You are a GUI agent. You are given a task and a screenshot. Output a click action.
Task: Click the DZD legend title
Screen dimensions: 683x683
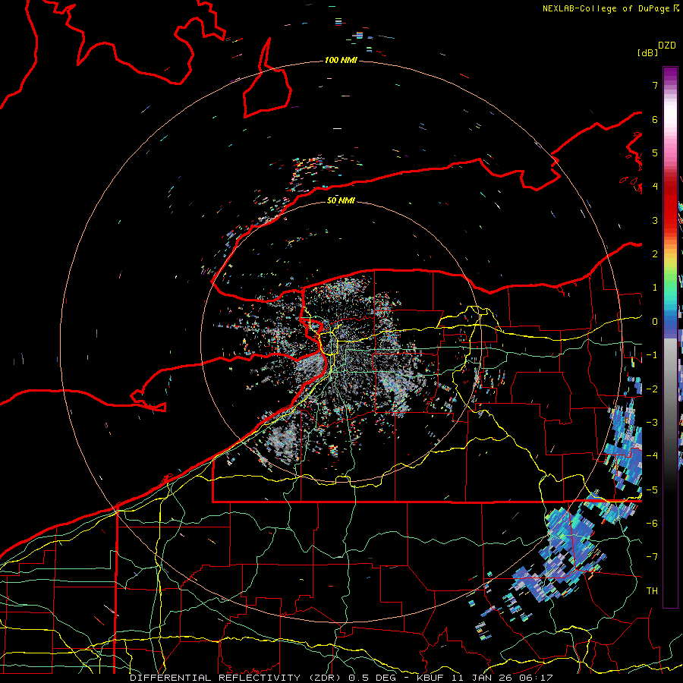tap(667, 46)
